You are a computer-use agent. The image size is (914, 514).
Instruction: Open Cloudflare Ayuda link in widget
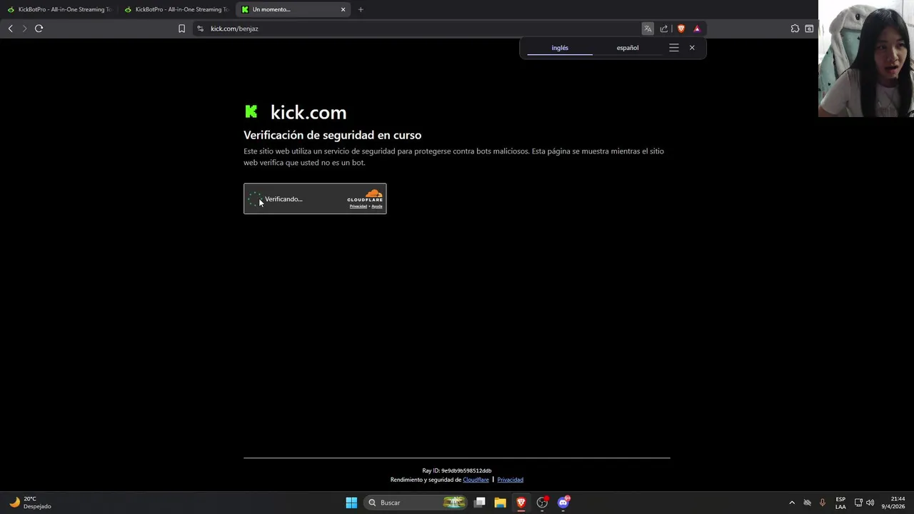[377, 206]
